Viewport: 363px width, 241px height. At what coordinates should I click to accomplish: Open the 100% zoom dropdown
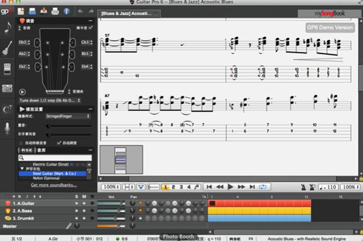coord(111,187)
